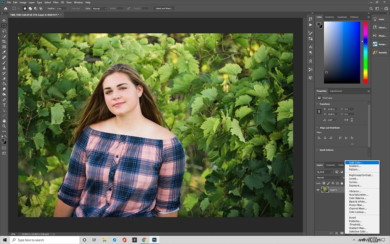Toggle Lock all padlock icon
The image size is (390, 244).
[342, 183]
